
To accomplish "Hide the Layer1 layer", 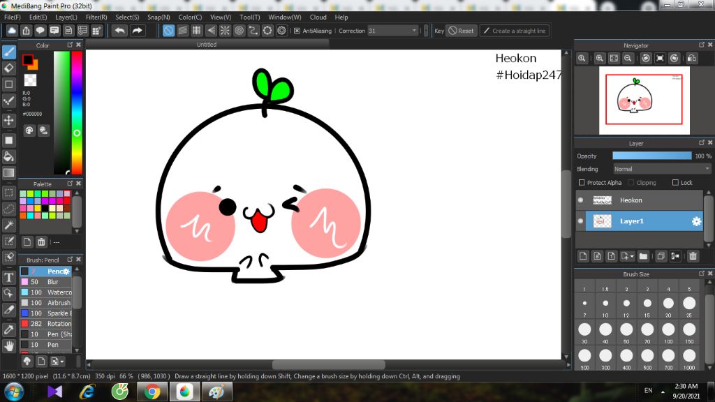I will click(x=580, y=221).
